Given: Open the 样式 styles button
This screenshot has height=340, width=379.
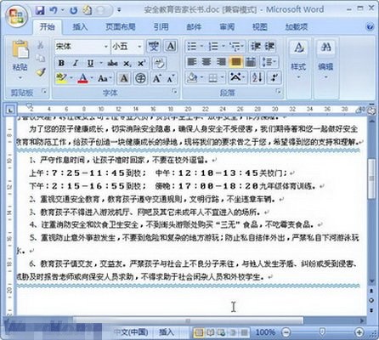Looking at the screenshot, I should click(x=298, y=60).
